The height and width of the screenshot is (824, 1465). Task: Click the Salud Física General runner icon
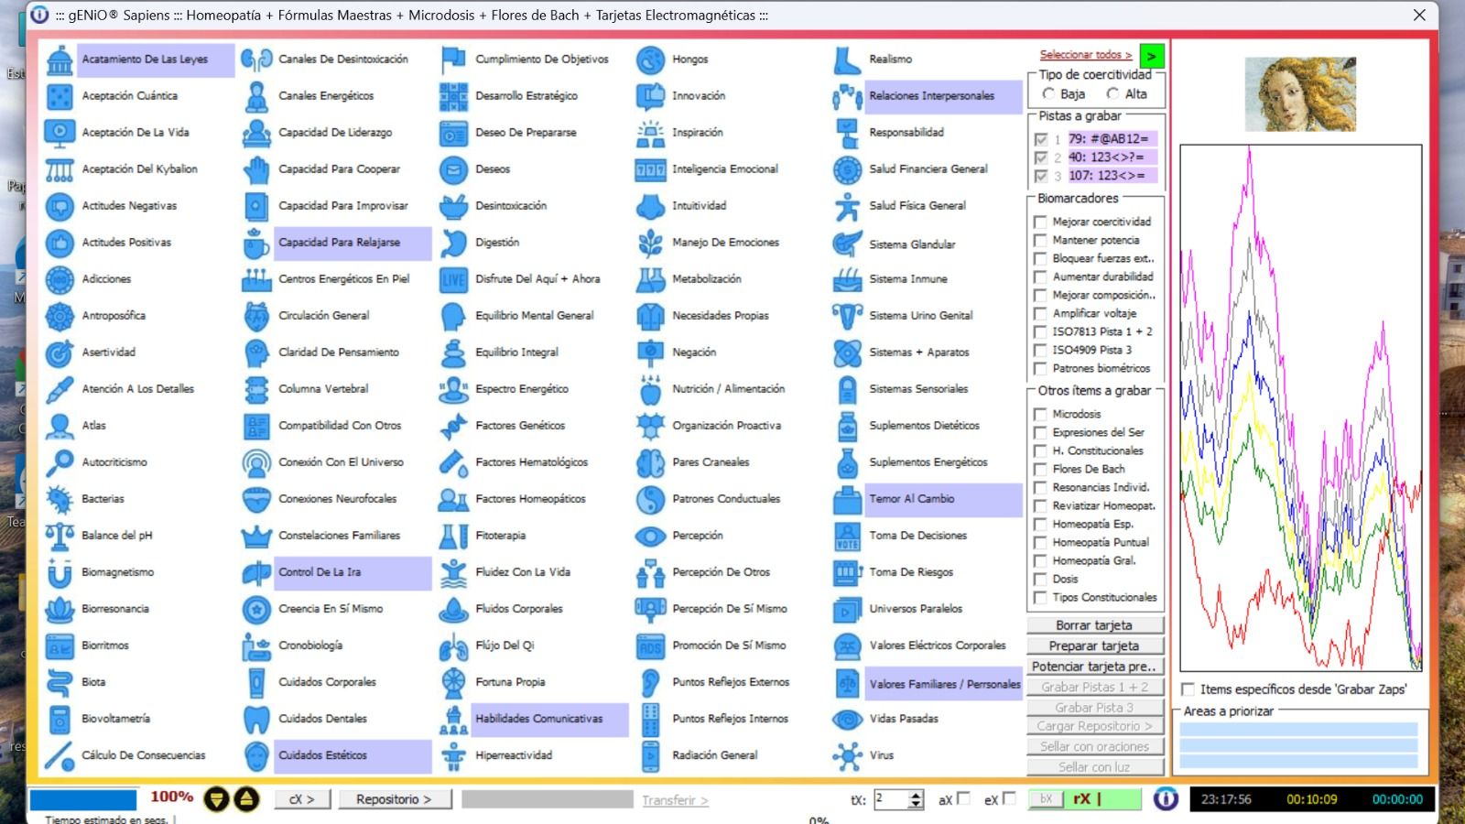(847, 206)
